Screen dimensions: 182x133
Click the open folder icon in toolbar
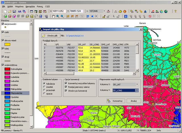tap(9, 11)
